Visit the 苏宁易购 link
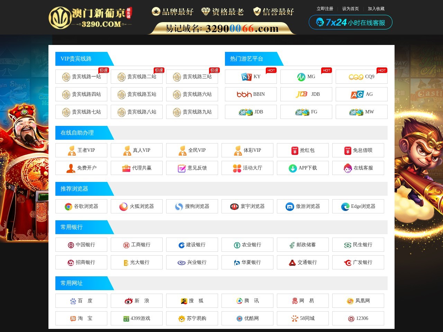Screen dimensions: 443x332 coord(192,319)
